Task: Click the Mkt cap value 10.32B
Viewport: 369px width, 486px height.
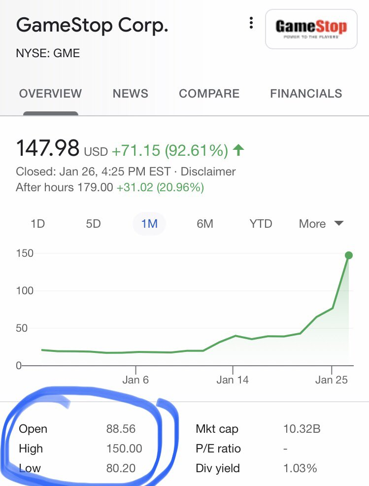Action: coord(302,429)
